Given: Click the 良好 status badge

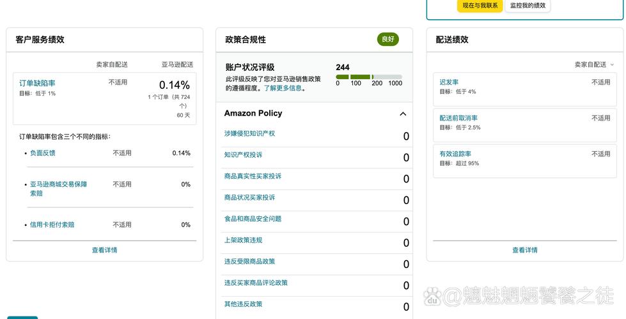Looking at the screenshot, I should (388, 39).
